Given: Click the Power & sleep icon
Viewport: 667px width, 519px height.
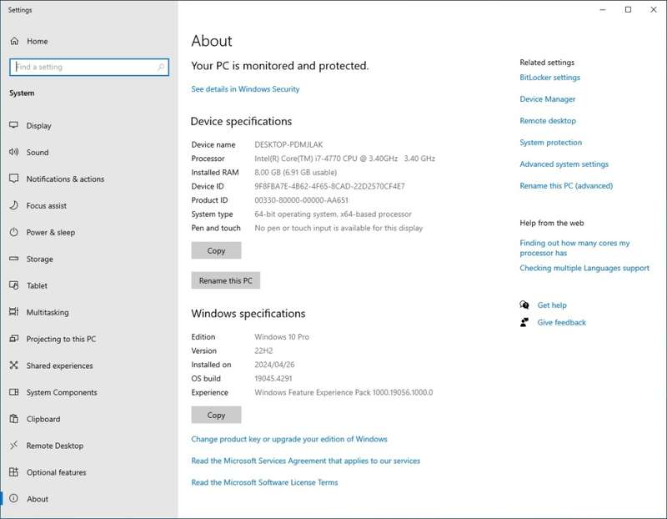Looking at the screenshot, I should pyautogui.click(x=14, y=232).
